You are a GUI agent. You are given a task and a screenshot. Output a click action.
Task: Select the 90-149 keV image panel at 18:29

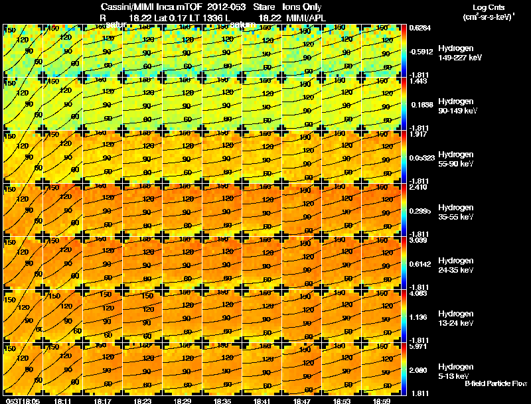coord(183,104)
